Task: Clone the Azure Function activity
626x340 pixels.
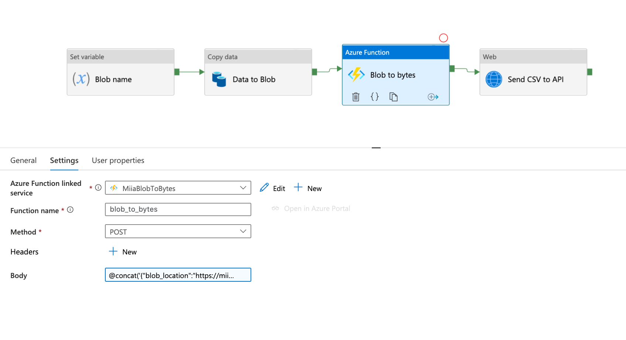Action: click(x=394, y=97)
